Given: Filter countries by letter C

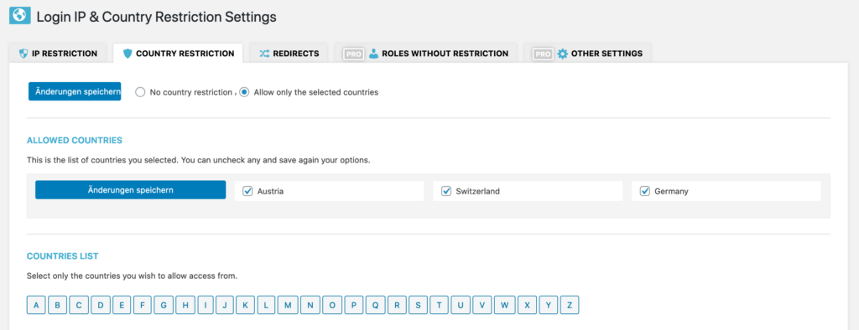Looking at the screenshot, I should click(x=79, y=306).
